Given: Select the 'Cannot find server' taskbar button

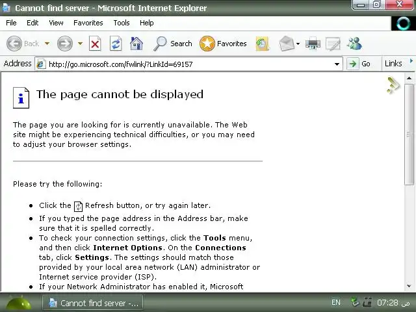Looking at the screenshot, I should [93, 303].
